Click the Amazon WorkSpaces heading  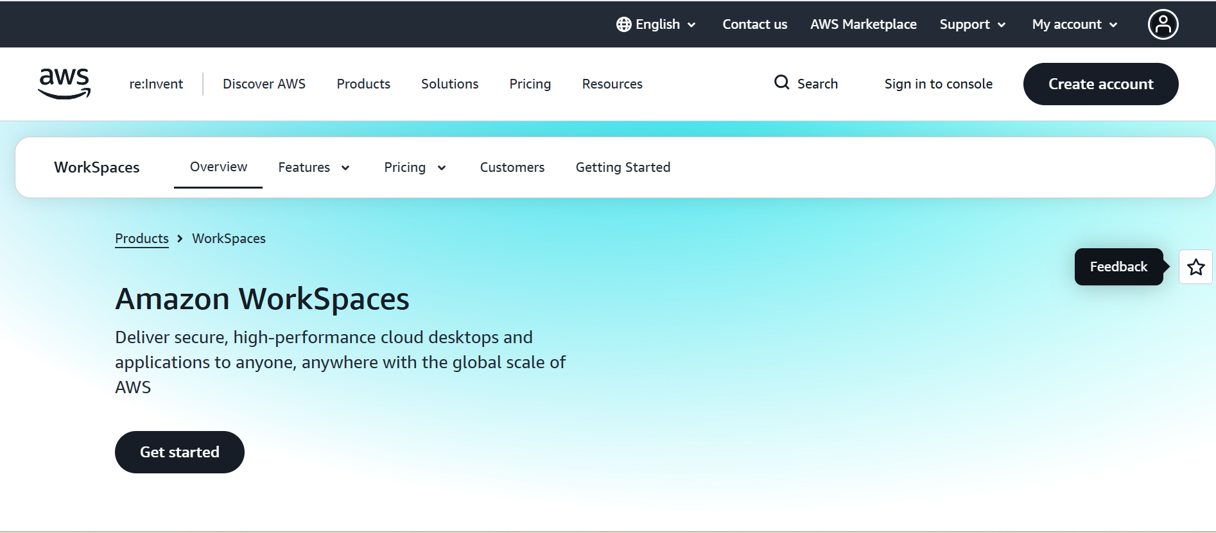[x=262, y=299]
